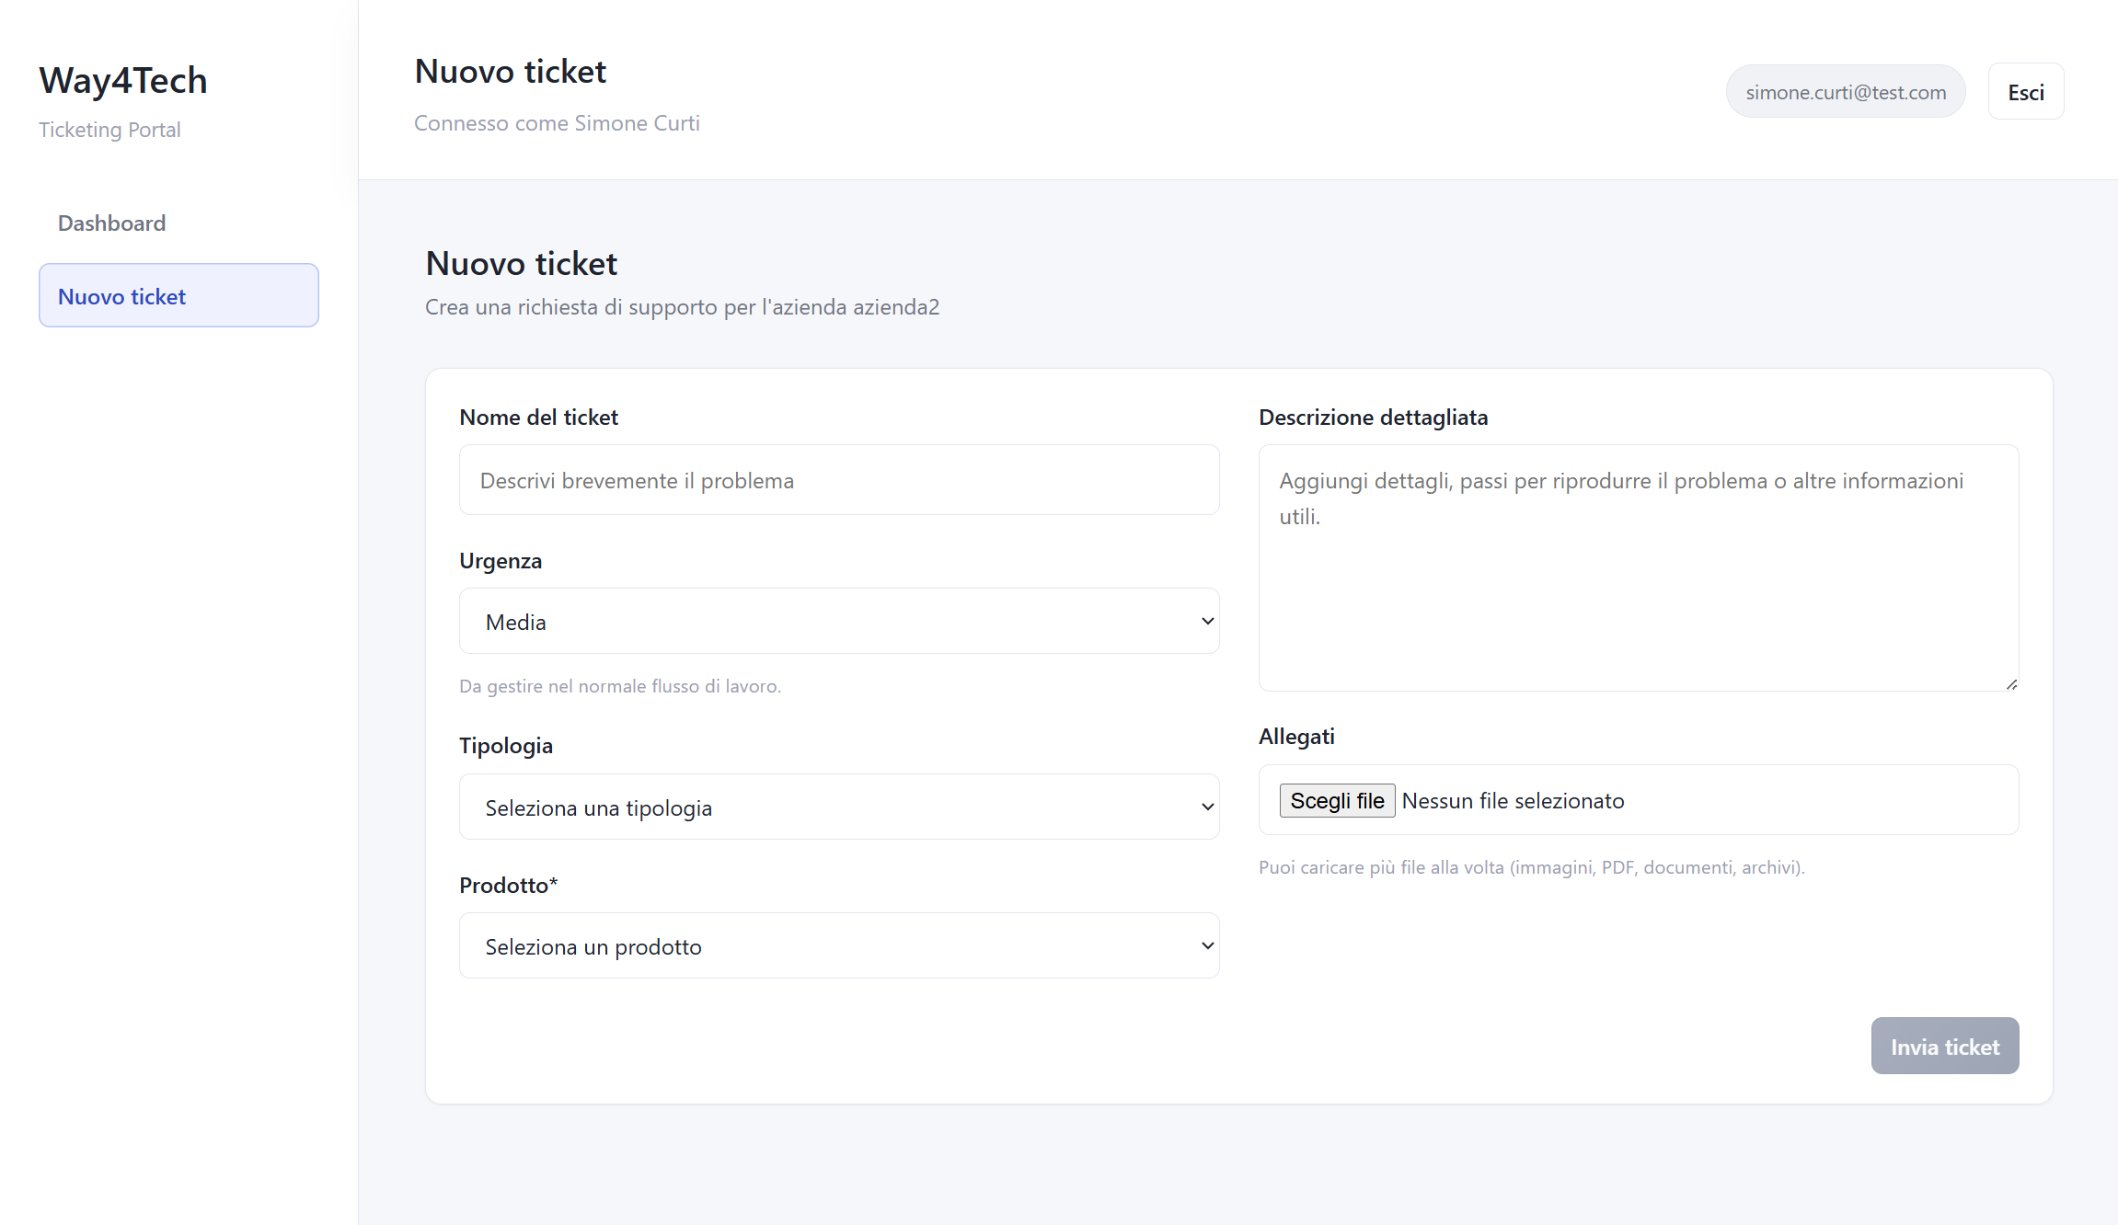Click the Way4Tech logo text
This screenshot has height=1225, width=2118.
122,81
